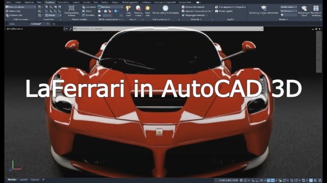Viewport: 327px width, 183px height.
Task: Click the Nessuna ombra shadows icon
Action: [138, 8]
